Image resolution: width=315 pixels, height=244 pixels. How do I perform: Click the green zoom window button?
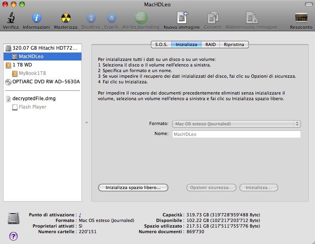coord(22,4)
